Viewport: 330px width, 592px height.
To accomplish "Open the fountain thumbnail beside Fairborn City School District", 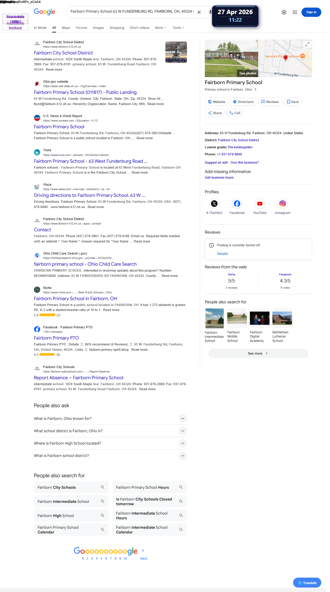I will (176, 52).
